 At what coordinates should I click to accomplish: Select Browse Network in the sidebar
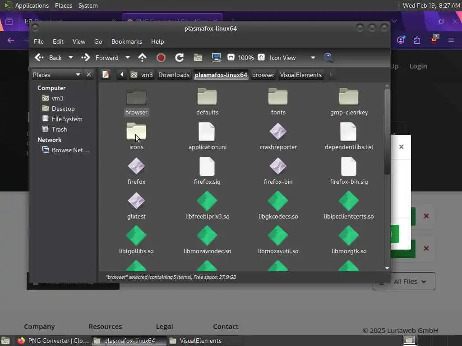(65, 150)
